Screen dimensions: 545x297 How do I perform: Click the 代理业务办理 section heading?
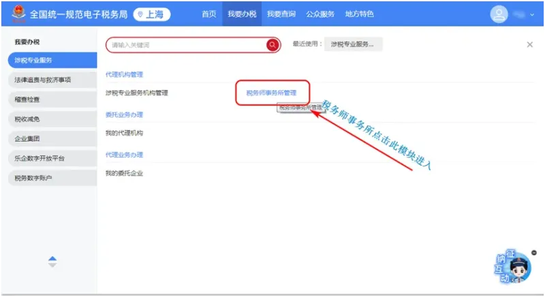pos(124,155)
